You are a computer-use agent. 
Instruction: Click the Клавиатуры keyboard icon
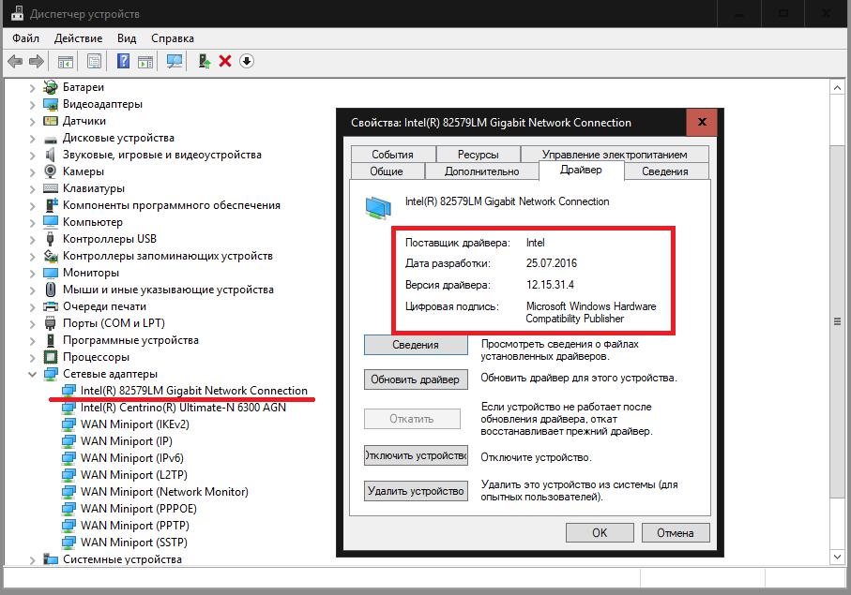click(51, 188)
